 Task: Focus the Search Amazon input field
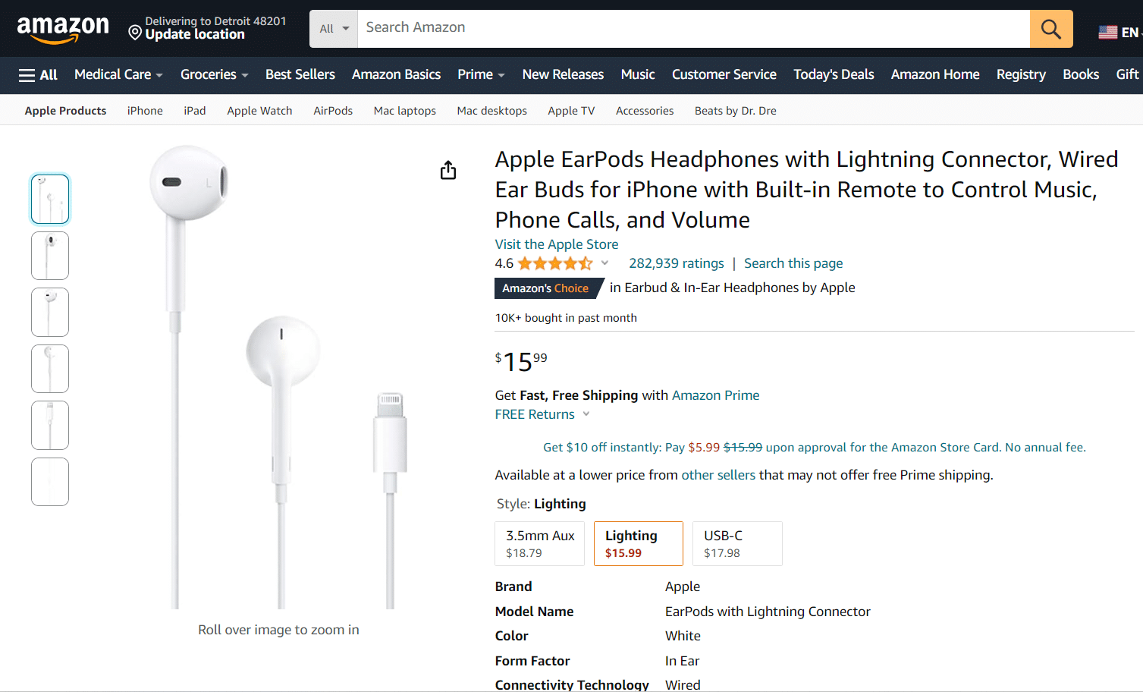692,28
